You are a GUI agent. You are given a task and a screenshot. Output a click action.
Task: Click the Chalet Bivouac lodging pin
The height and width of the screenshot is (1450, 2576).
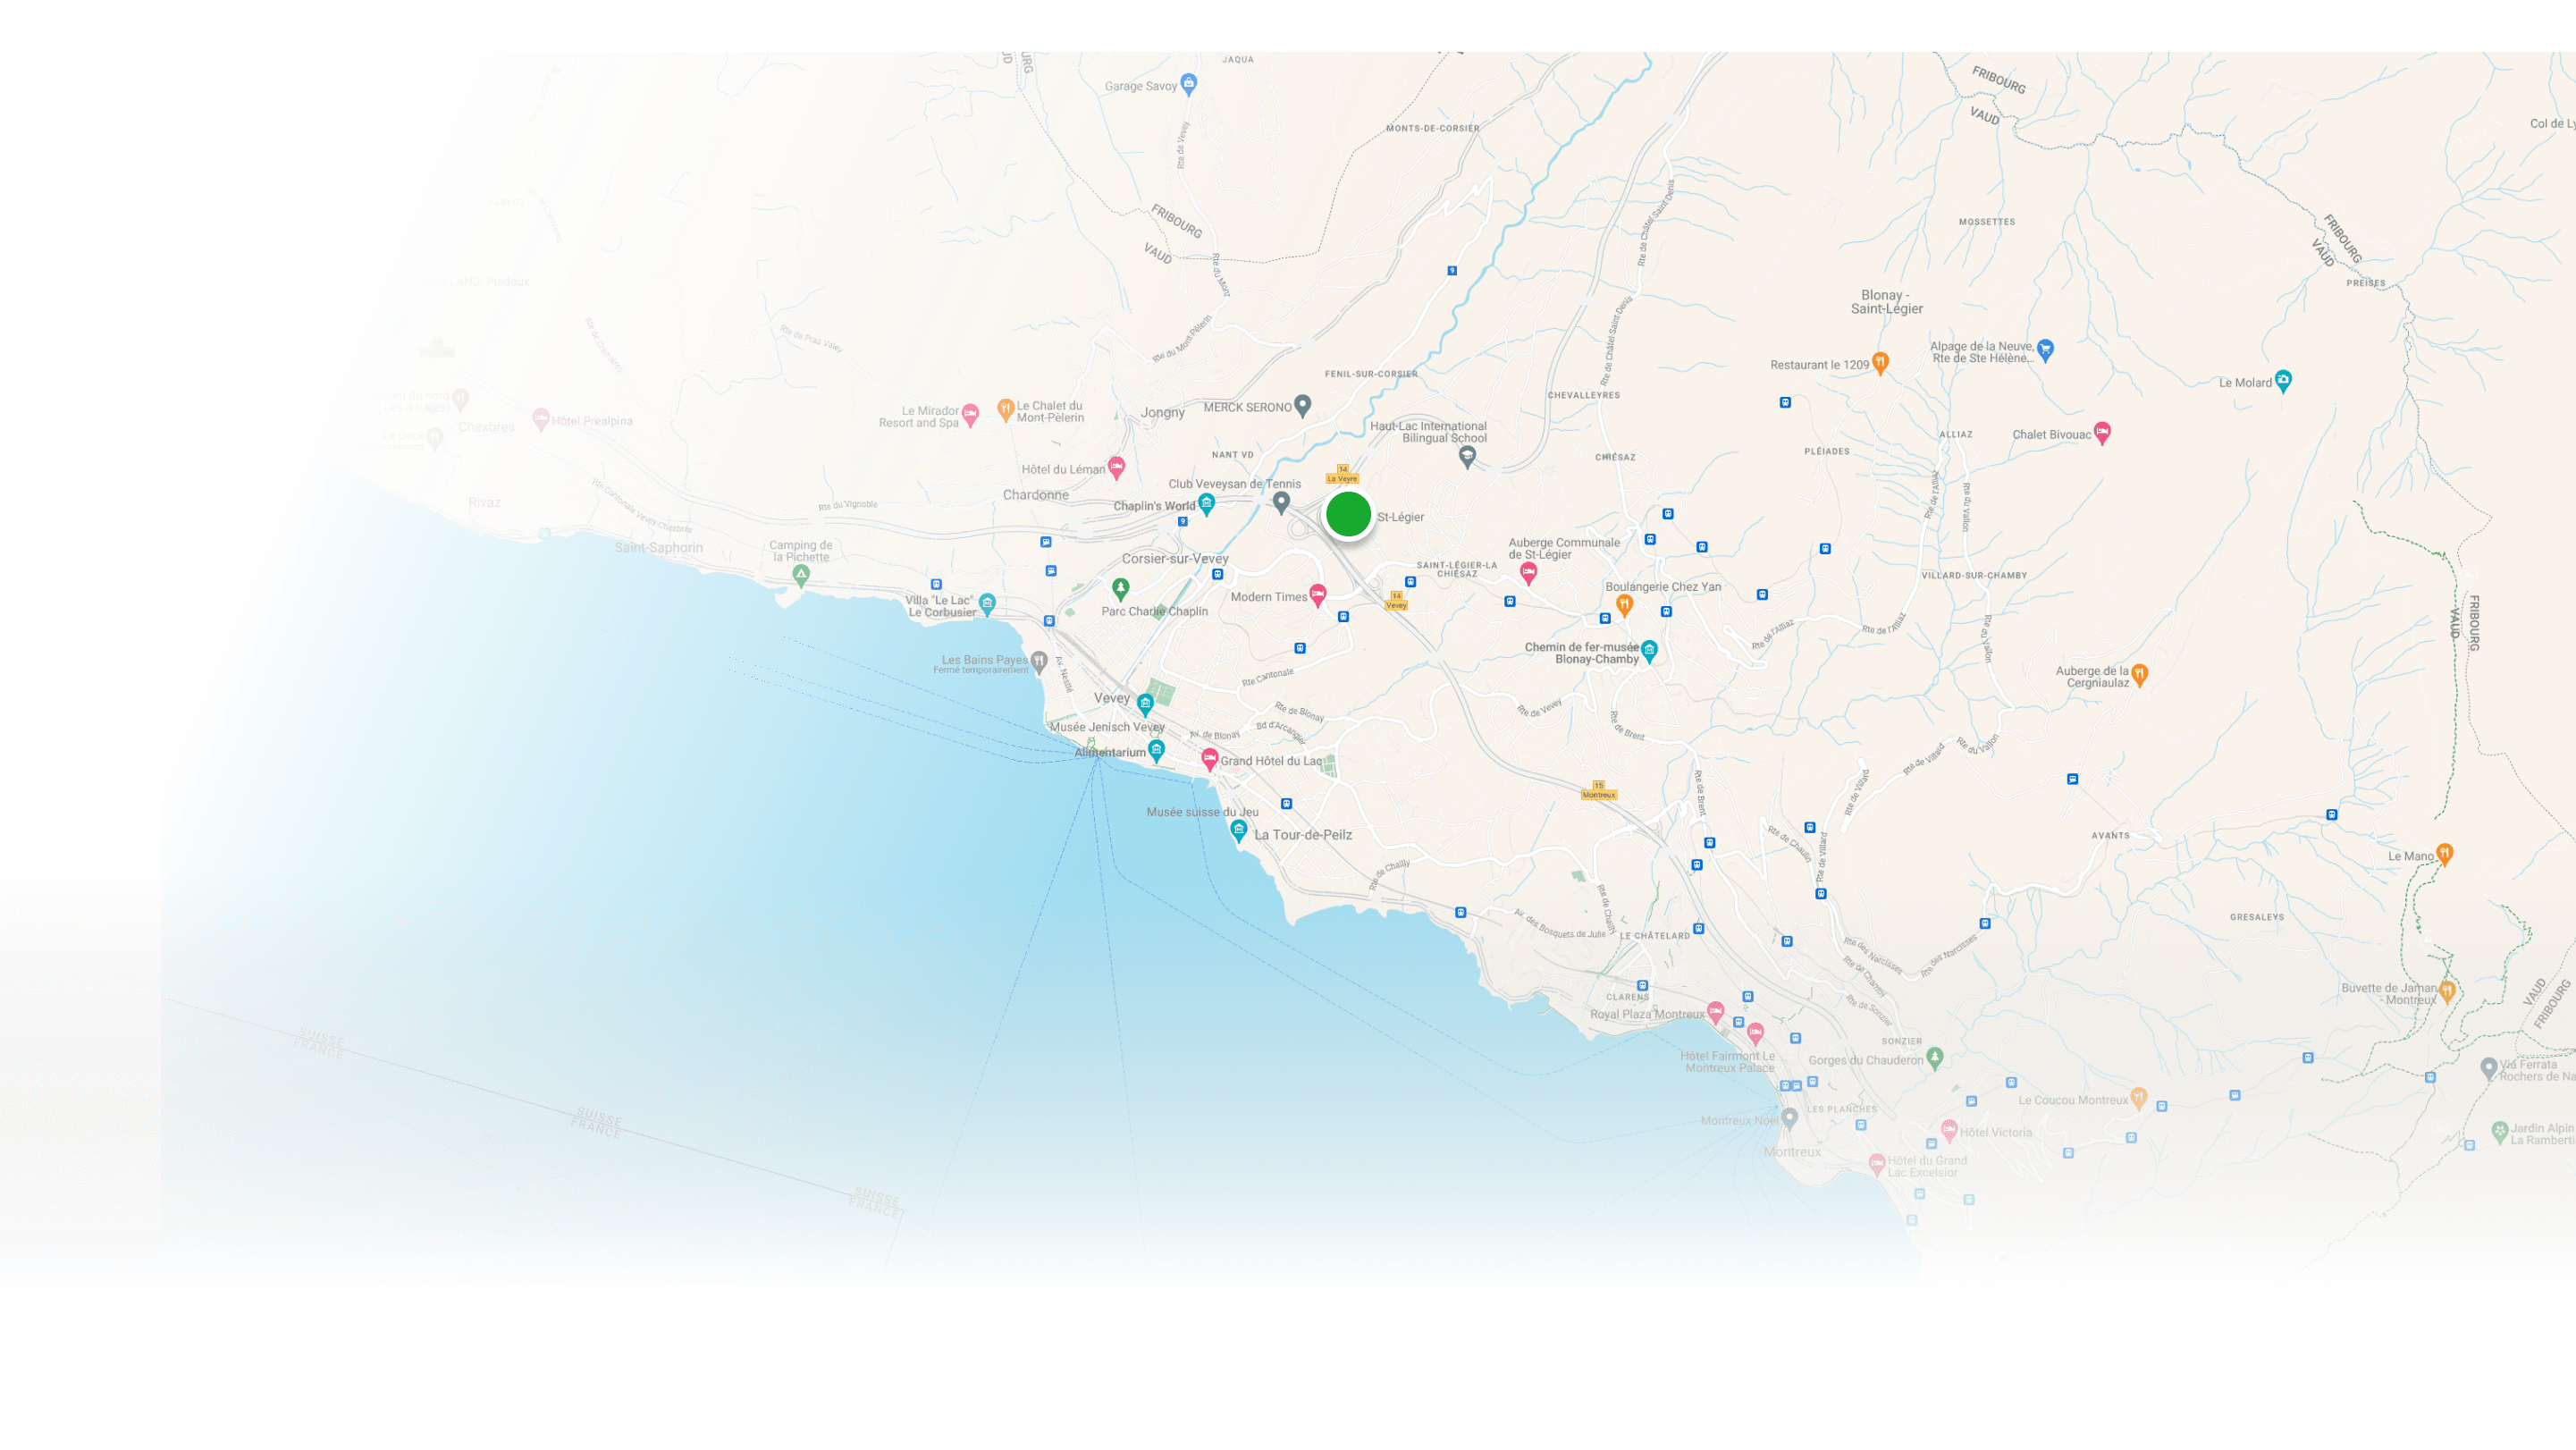(2101, 432)
